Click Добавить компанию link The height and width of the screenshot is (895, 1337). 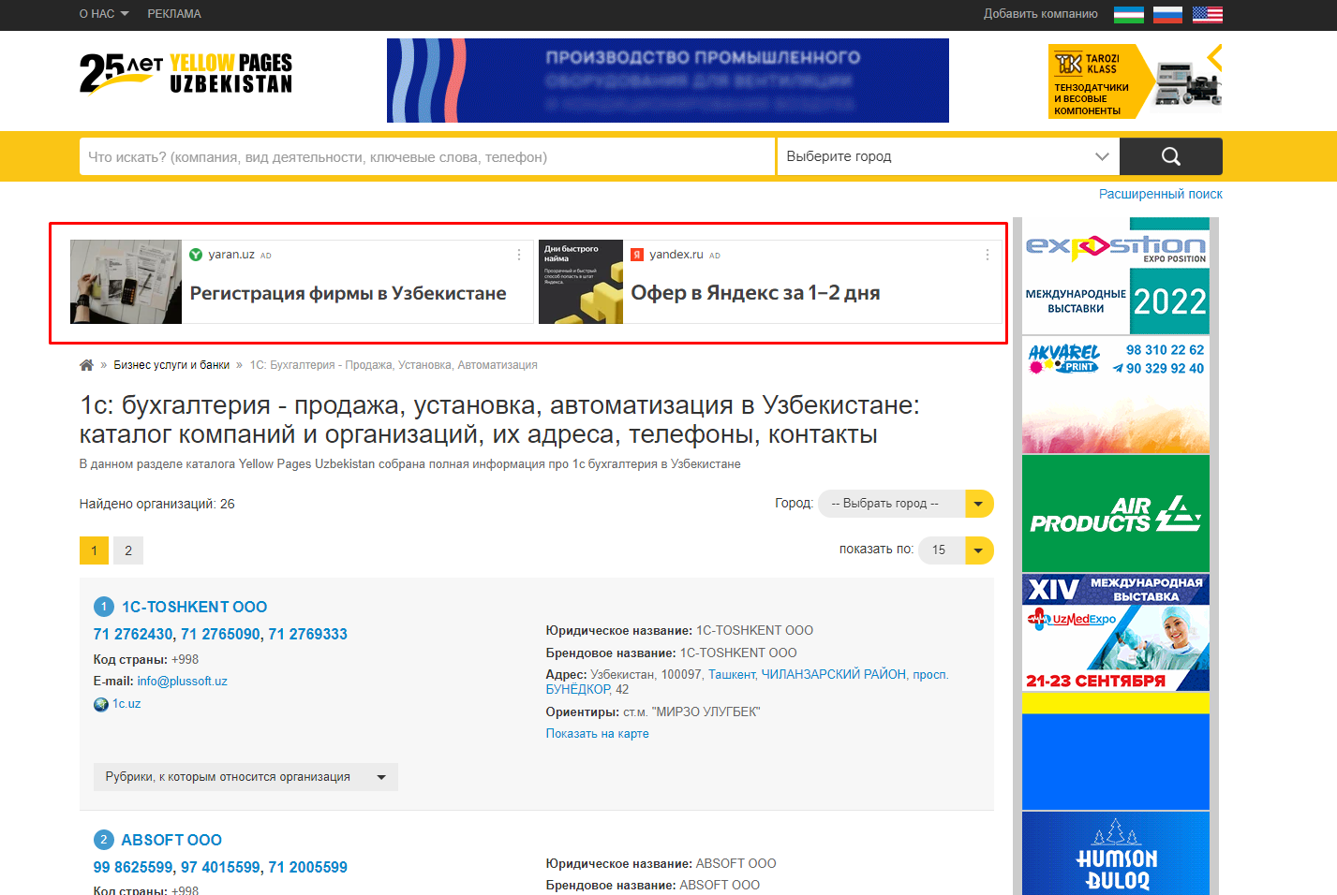click(1040, 14)
